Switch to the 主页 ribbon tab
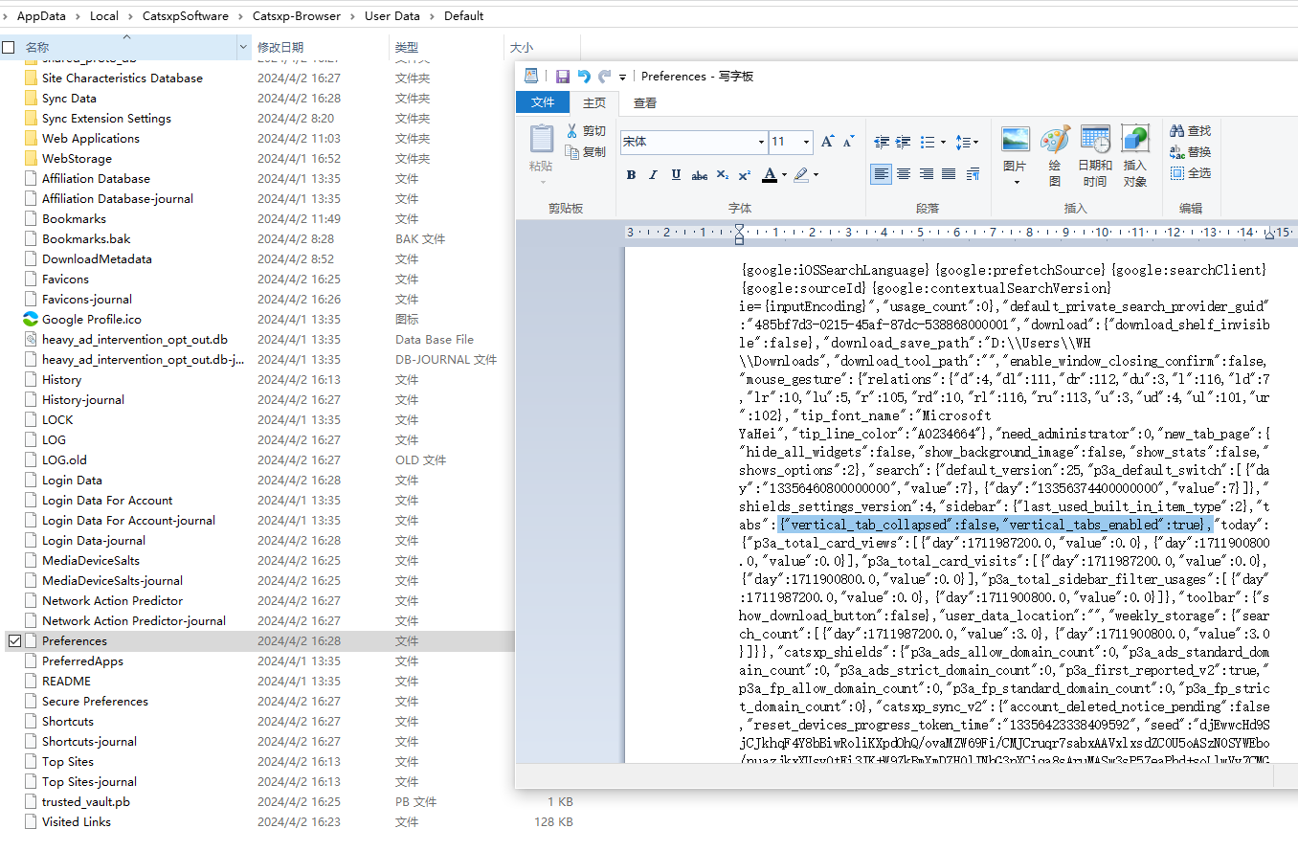This screenshot has width=1298, height=851. click(x=594, y=102)
